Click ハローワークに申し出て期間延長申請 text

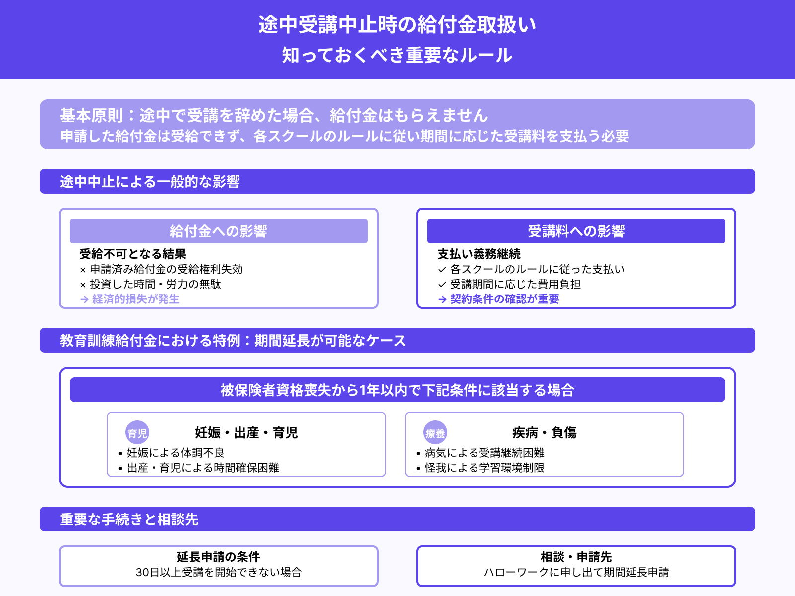tap(576, 572)
